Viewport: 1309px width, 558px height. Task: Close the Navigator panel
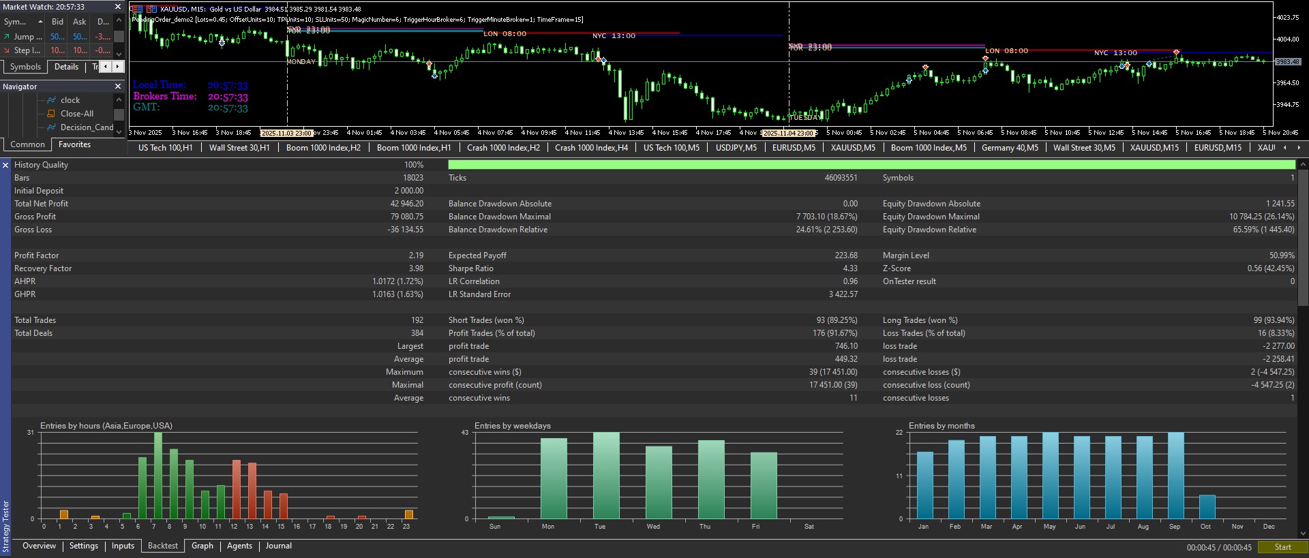click(x=117, y=87)
